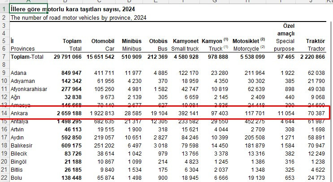Select row header 22 for Bolu
333x182 pixels.
[x=4, y=178]
